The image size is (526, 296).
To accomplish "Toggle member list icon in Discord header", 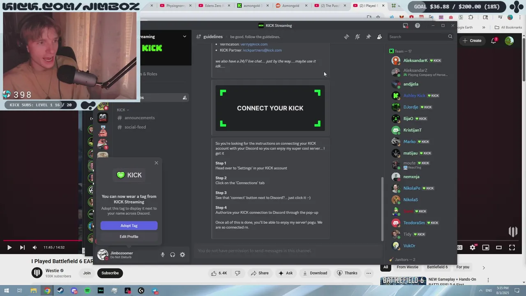I will click(379, 37).
